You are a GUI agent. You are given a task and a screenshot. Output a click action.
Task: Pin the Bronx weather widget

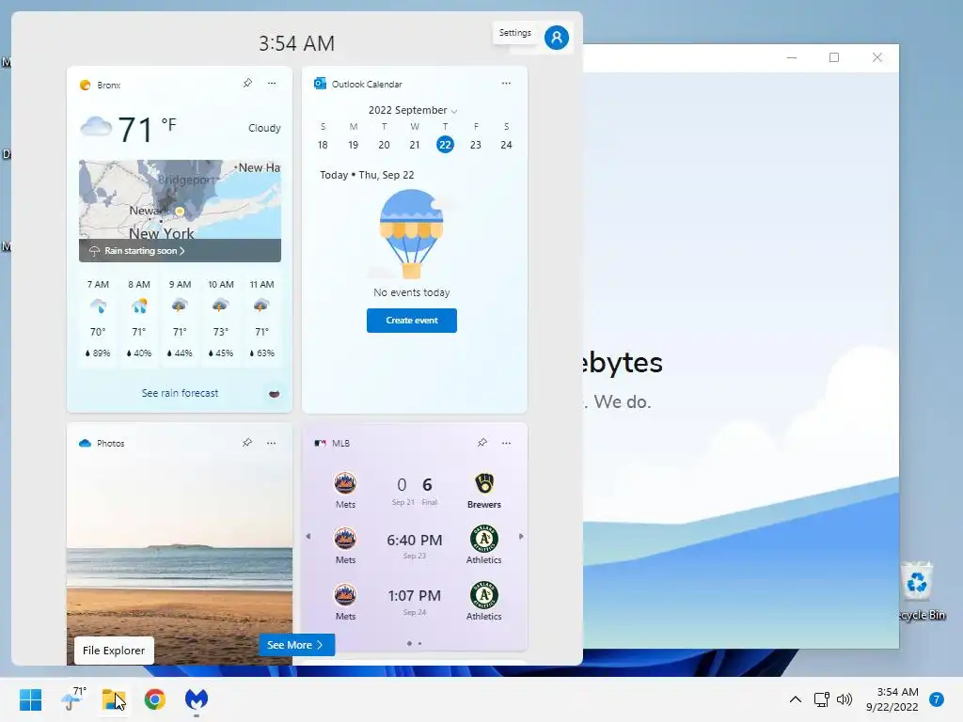point(247,83)
